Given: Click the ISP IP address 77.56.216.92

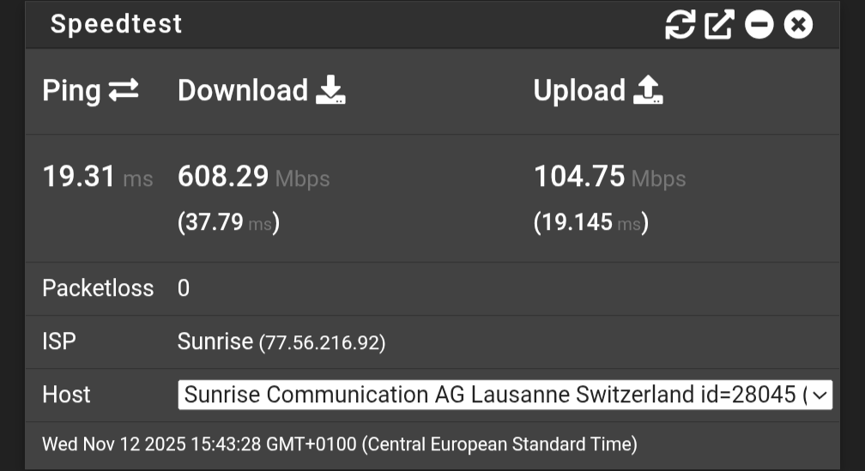Looking at the screenshot, I should [323, 343].
